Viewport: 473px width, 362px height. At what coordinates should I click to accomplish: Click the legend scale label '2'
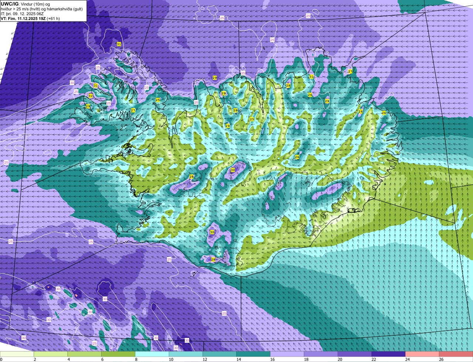pos(35,359)
